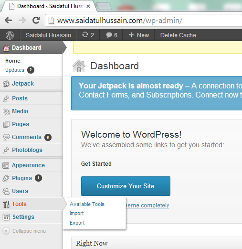Open Home under Dashboard
Viewport: 242px width, 249px height.
click(x=13, y=61)
